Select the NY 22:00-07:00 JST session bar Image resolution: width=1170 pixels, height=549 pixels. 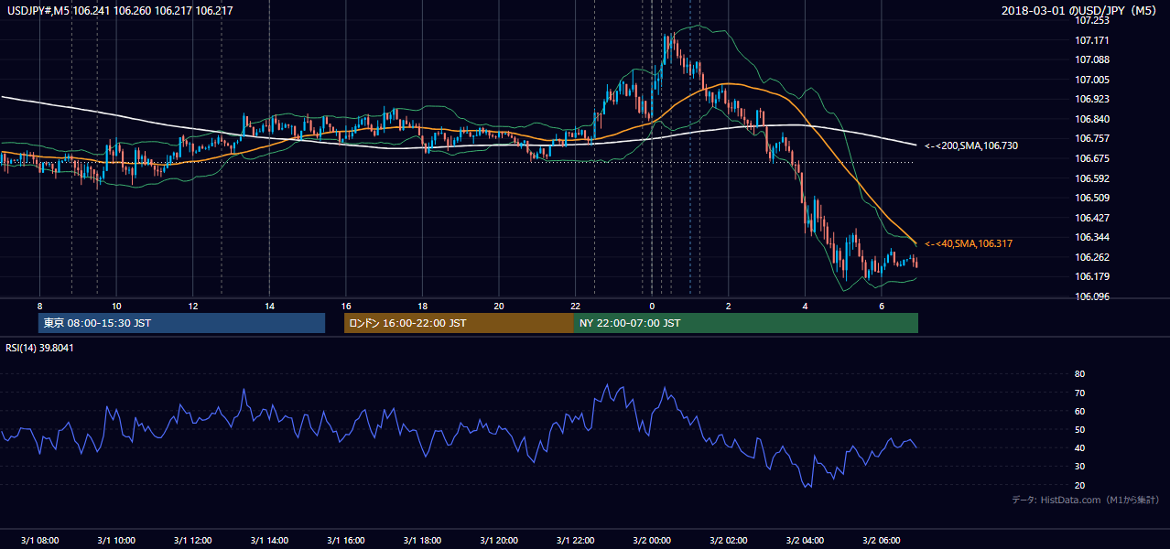tap(746, 323)
